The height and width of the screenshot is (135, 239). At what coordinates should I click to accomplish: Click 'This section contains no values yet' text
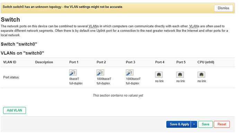(118, 96)
